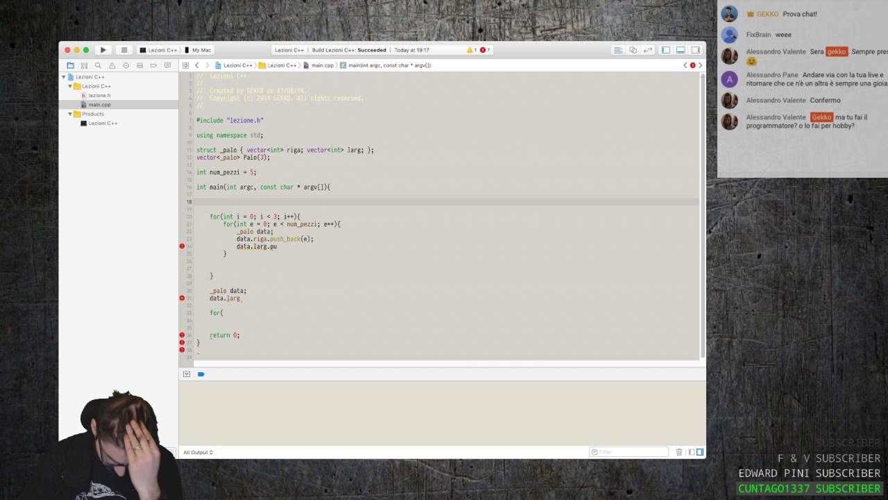Open the Breakpoint navigator

tap(153, 65)
